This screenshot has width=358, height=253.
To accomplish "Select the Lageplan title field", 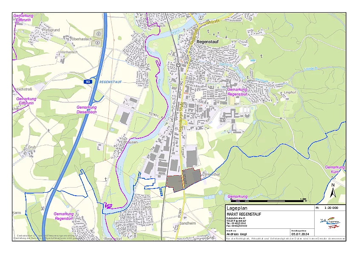I will 238,207.
